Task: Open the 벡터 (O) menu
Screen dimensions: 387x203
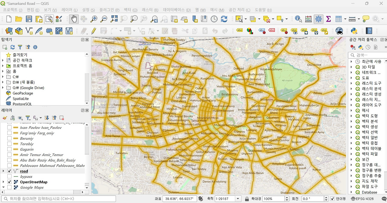Action: [x=130, y=10]
